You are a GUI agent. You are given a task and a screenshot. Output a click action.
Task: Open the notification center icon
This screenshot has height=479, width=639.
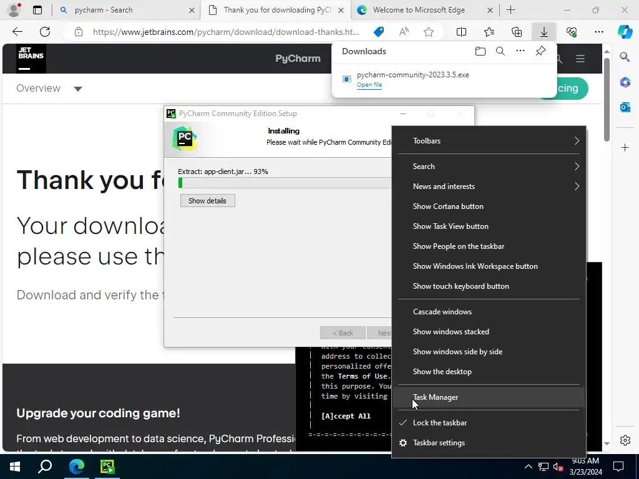pos(618,467)
